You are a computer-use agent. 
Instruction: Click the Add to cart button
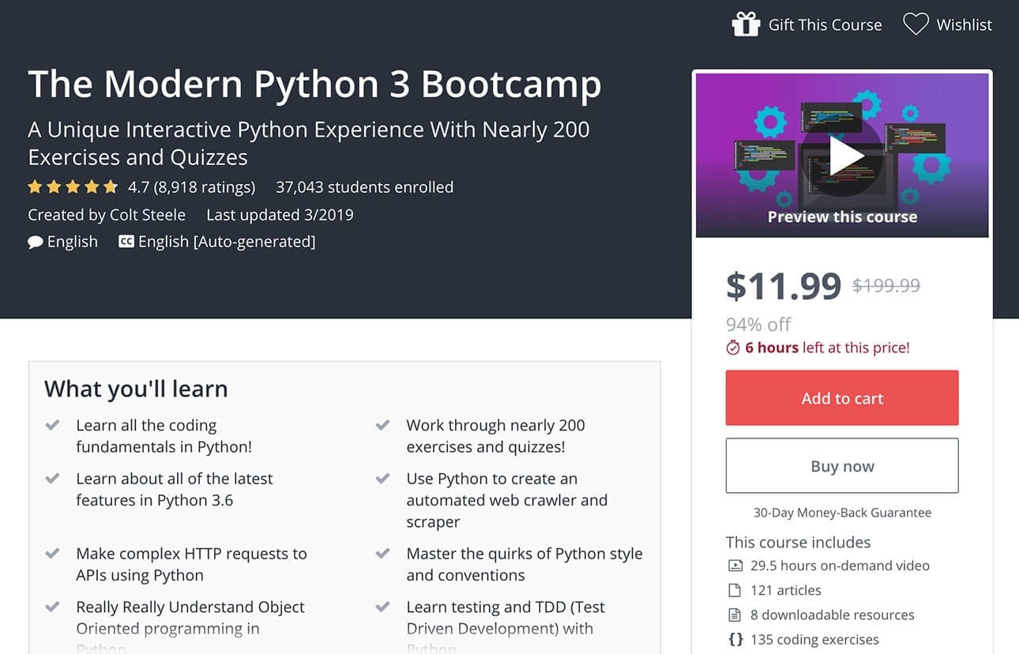842,398
